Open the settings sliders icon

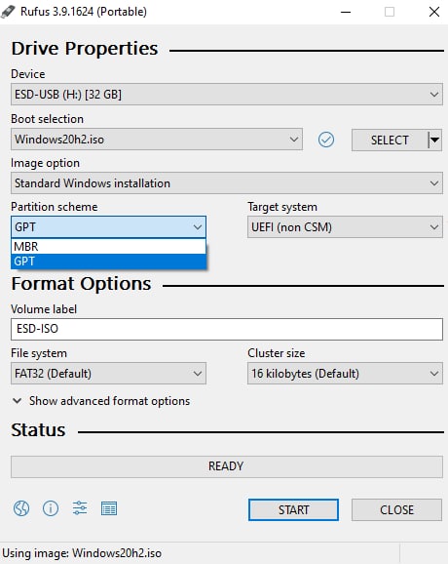[80, 508]
